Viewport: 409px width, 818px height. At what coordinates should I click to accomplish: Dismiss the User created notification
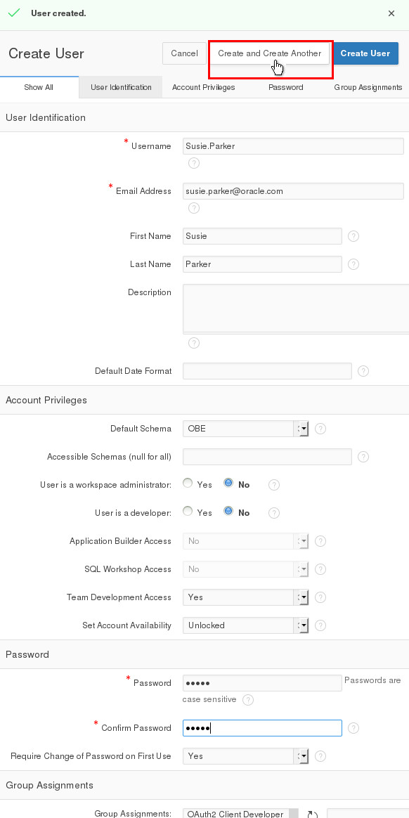(391, 13)
